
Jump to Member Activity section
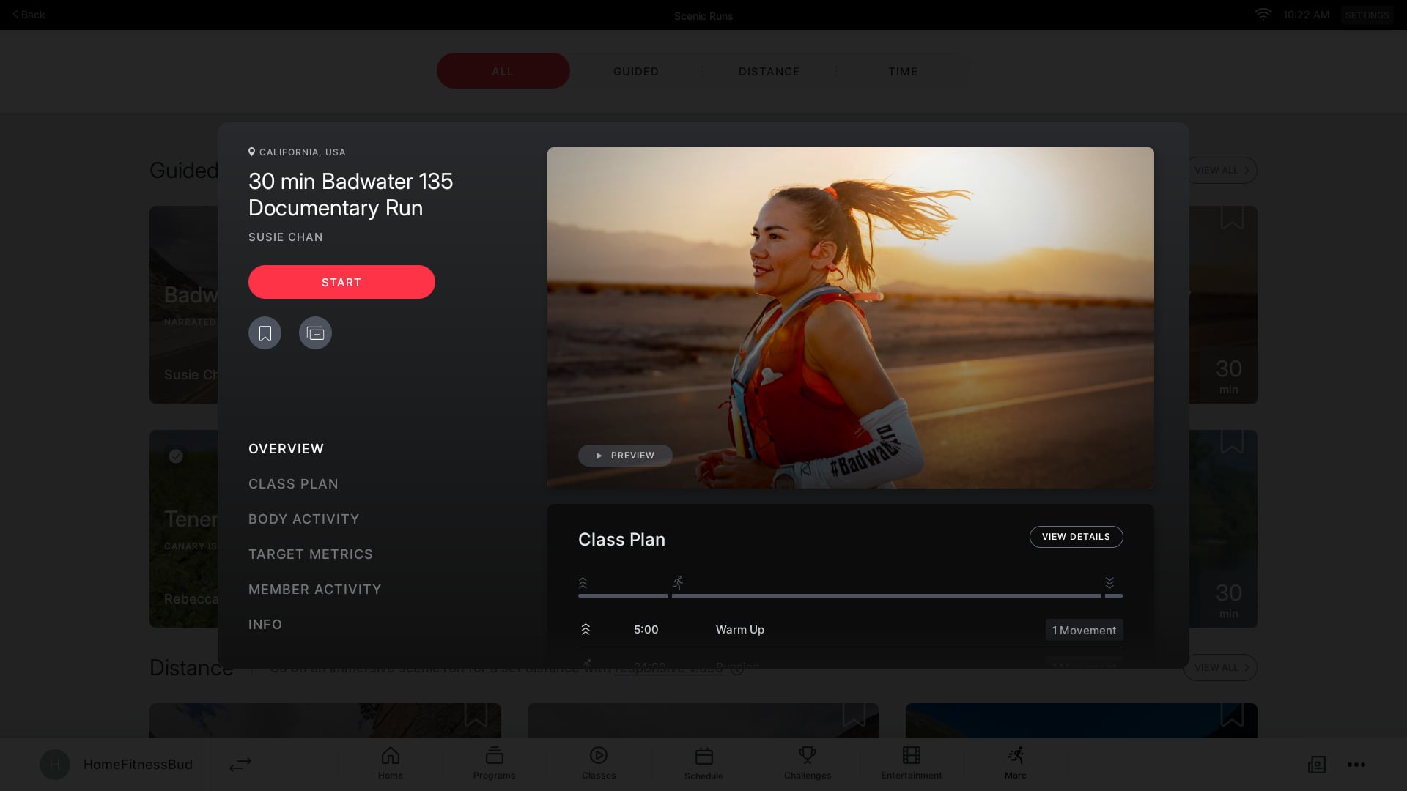tap(315, 590)
